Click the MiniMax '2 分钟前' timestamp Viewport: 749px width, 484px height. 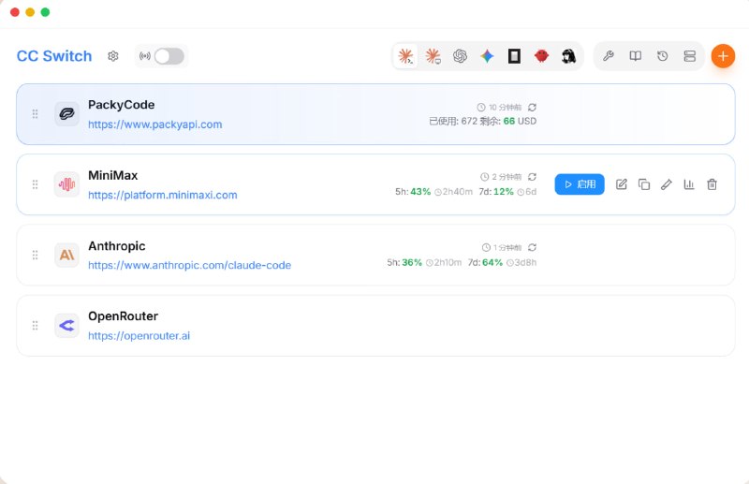coord(507,177)
